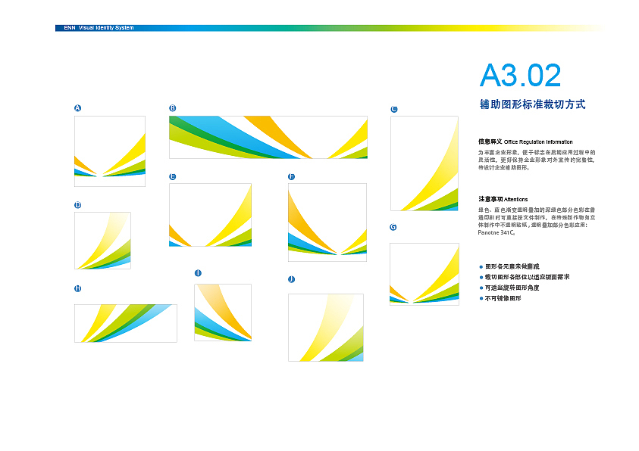This screenshot has height=451, width=639.
Task: Click the circled letter F label
Action: (291, 176)
